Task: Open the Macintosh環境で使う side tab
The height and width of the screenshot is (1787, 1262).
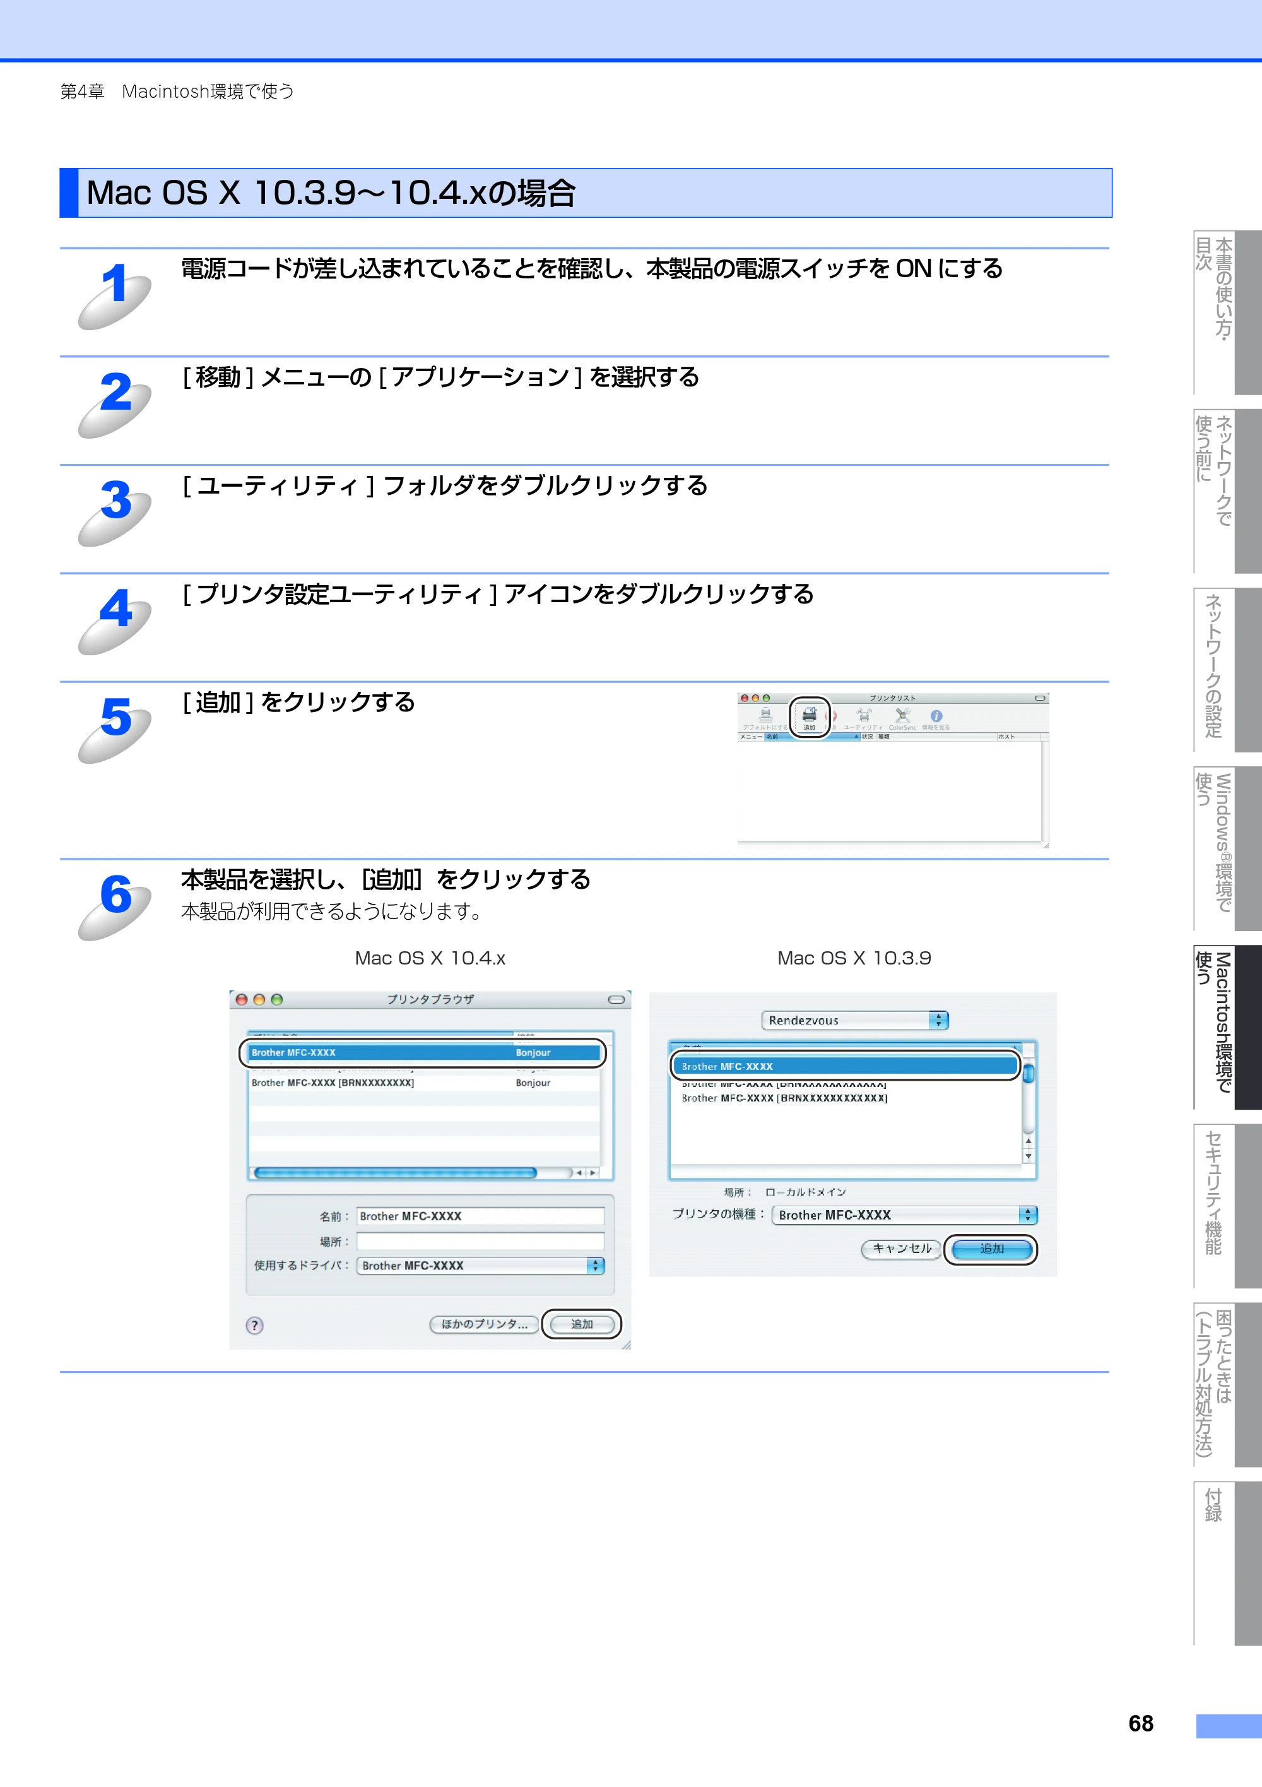Action: click(1227, 1028)
